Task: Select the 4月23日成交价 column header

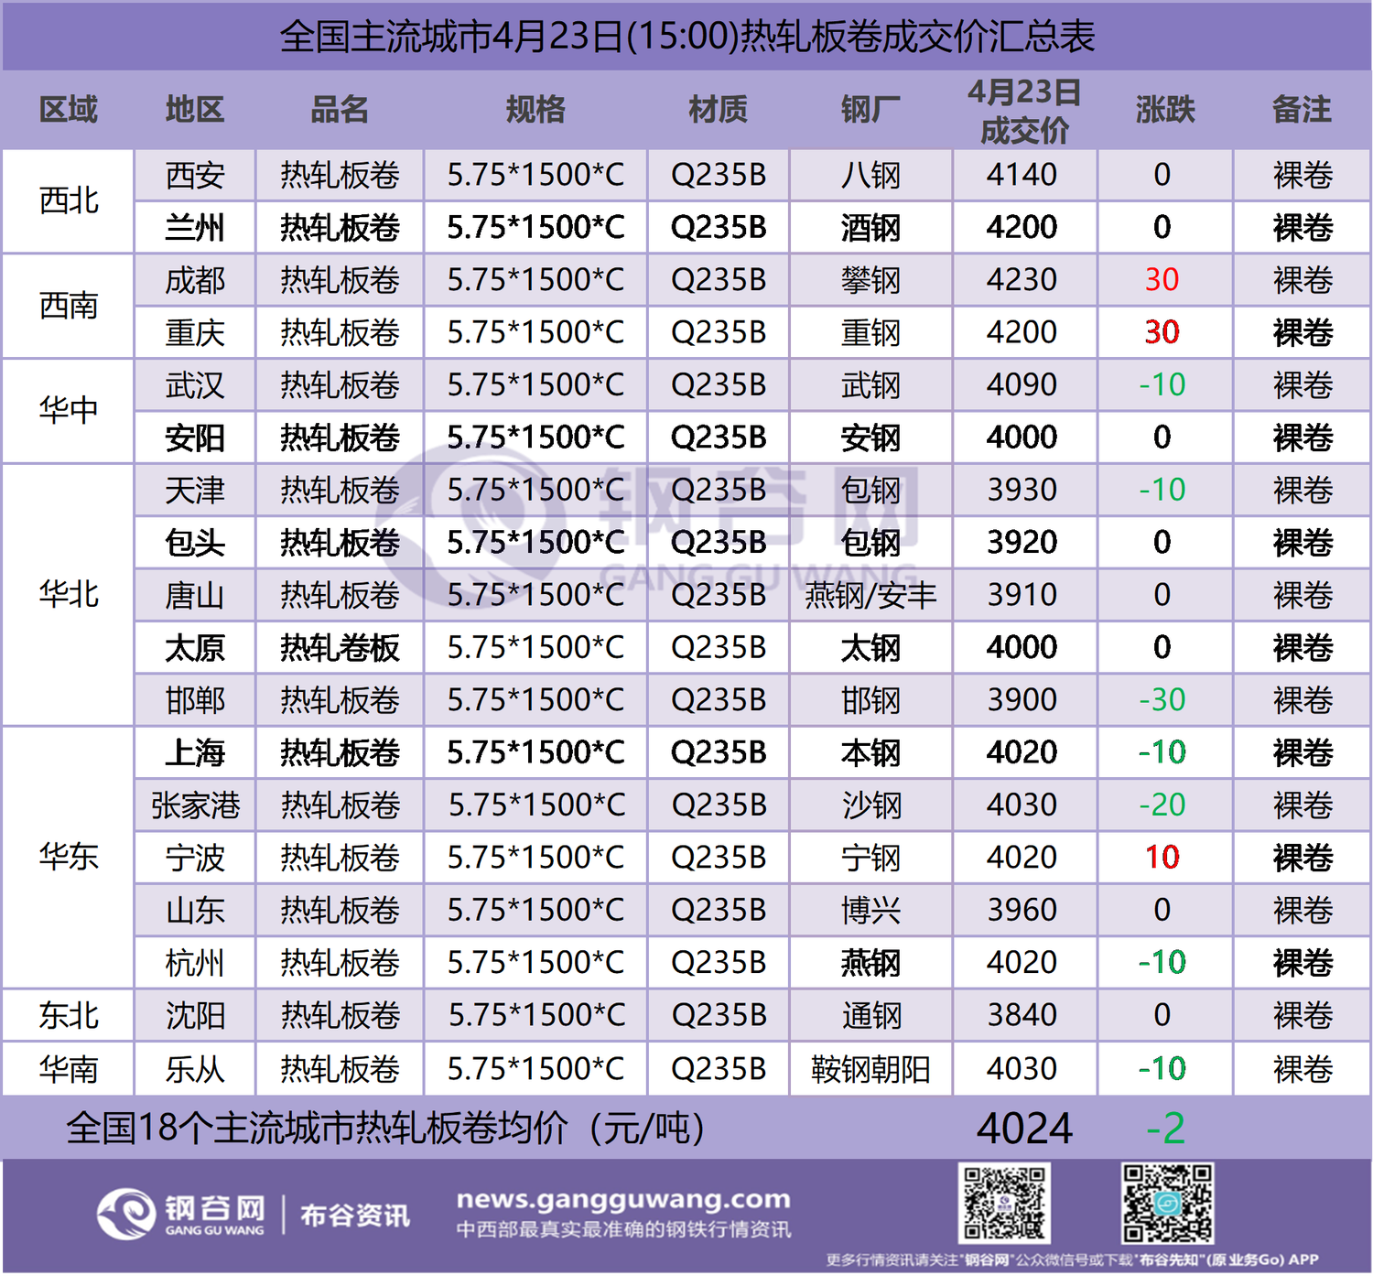Action: [x=1024, y=111]
